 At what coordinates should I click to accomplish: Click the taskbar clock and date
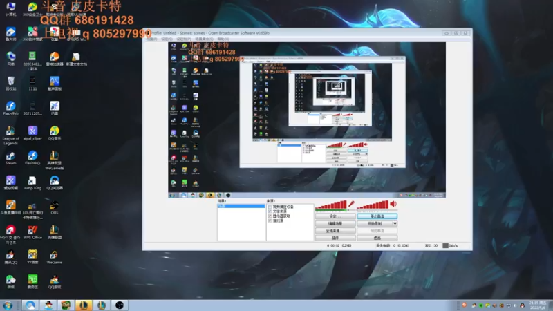tap(538, 305)
